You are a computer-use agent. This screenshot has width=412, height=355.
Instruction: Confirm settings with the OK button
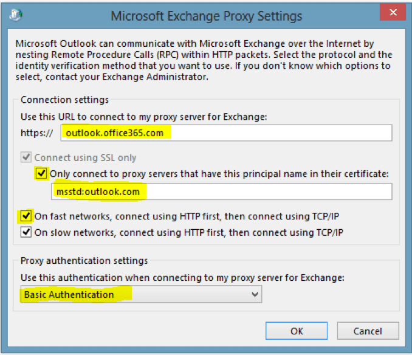(x=297, y=331)
